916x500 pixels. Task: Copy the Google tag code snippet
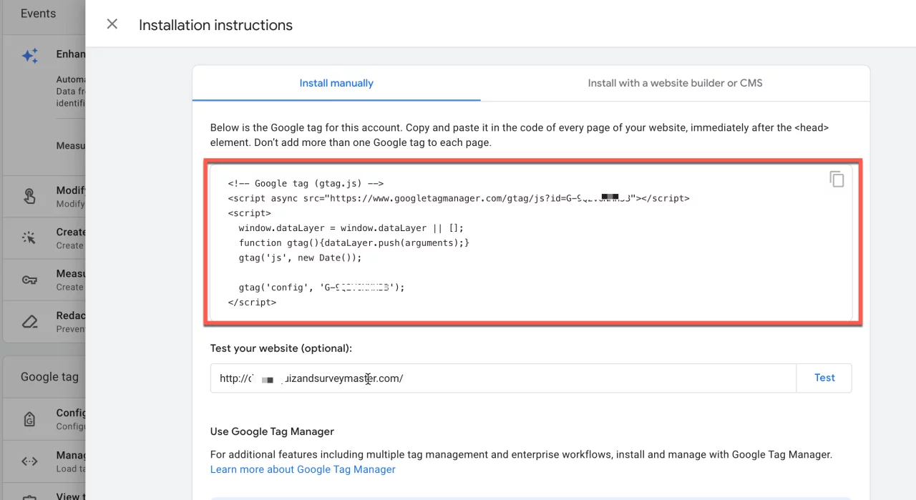click(837, 179)
